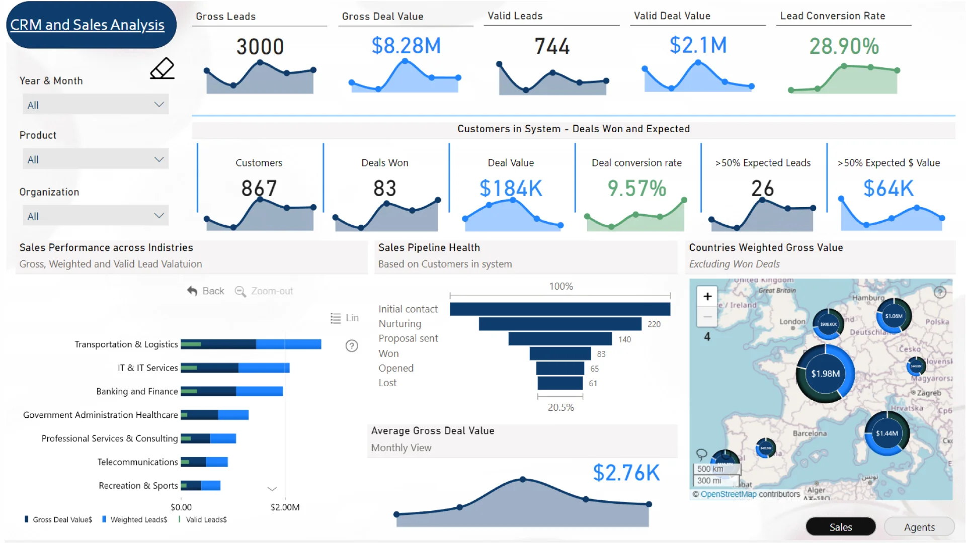This screenshot has width=966, height=543.
Task: Click the IT & IT Services bar
Action: tap(235, 368)
